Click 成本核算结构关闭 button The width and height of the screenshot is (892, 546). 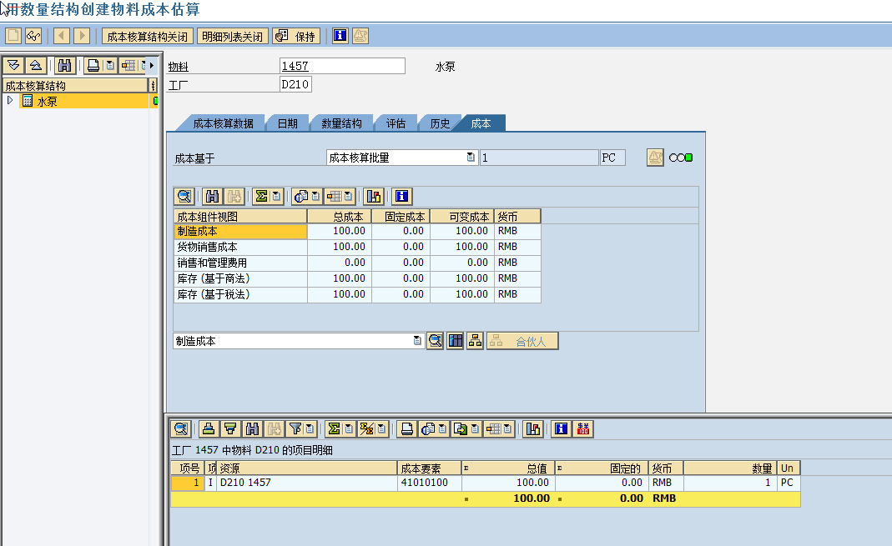(x=148, y=37)
